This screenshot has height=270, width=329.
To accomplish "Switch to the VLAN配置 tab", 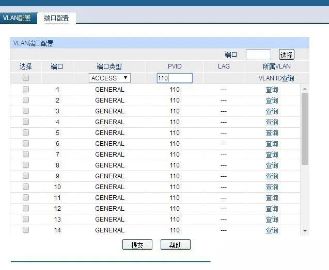I will pos(17,18).
